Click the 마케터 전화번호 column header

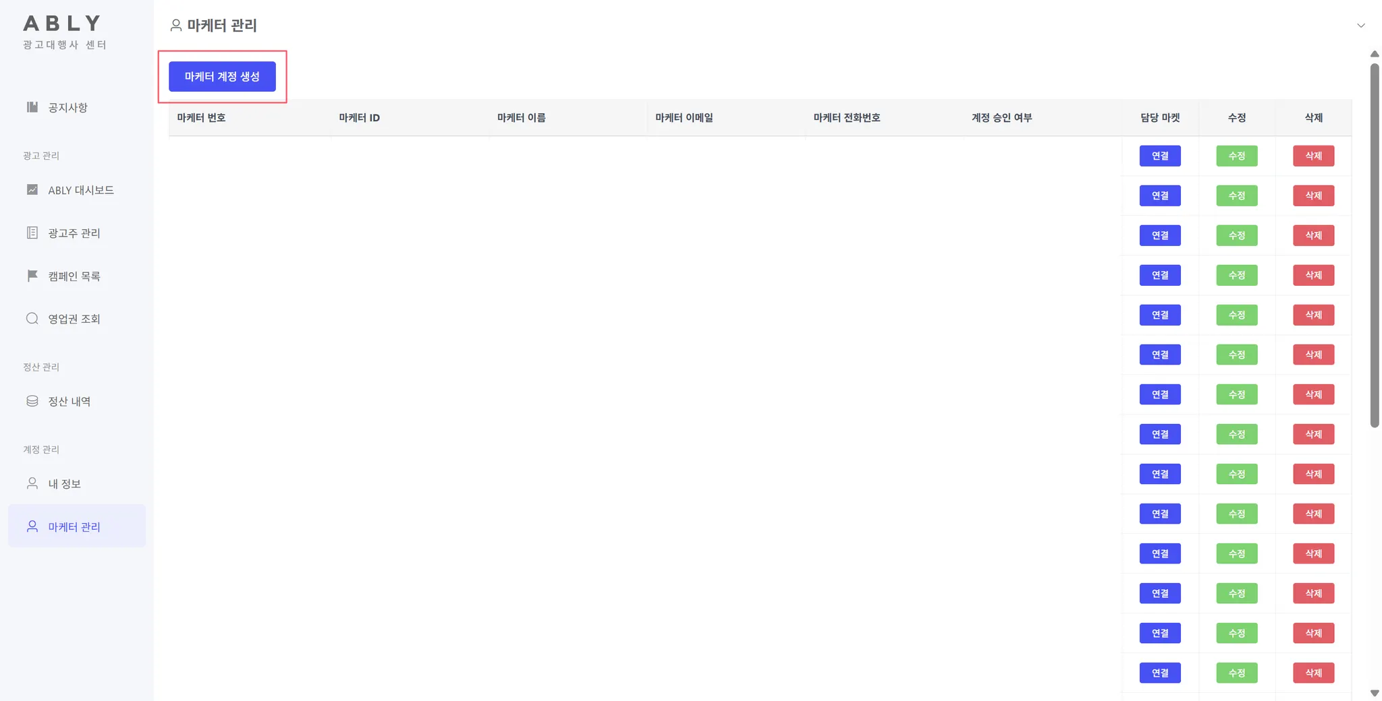coord(847,117)
